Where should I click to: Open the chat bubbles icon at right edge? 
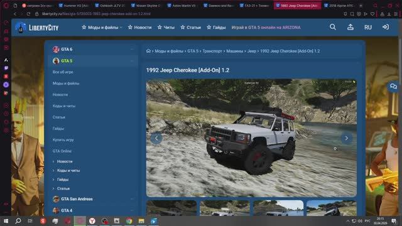point(393,87)
